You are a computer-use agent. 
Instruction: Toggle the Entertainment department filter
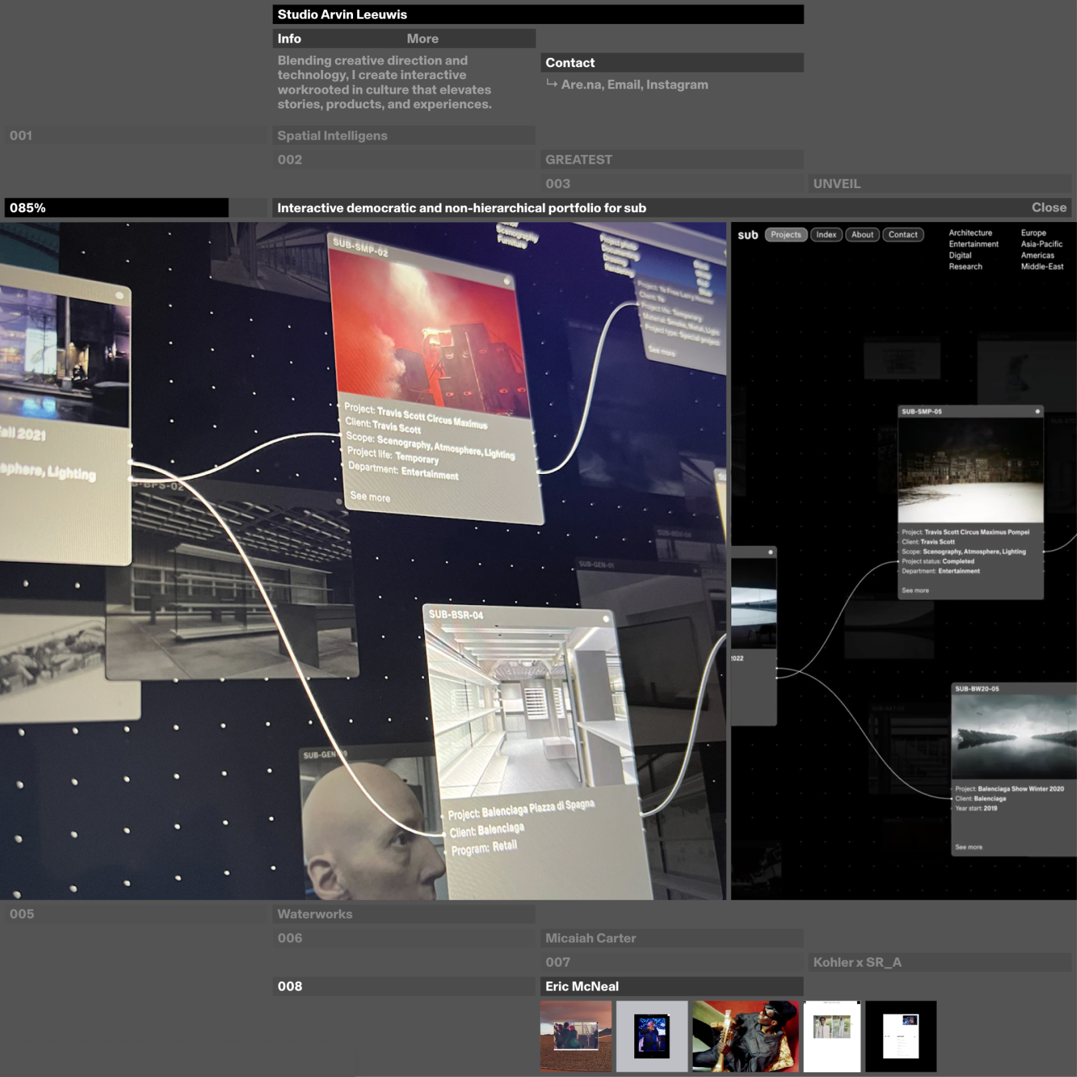973,244
